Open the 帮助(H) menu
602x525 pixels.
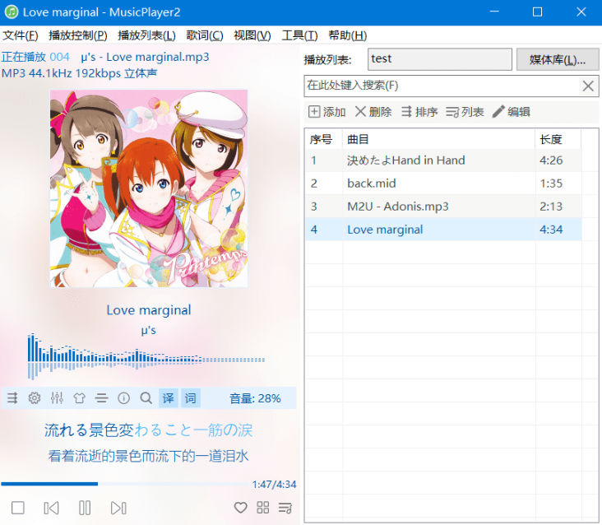coord(347,35)
